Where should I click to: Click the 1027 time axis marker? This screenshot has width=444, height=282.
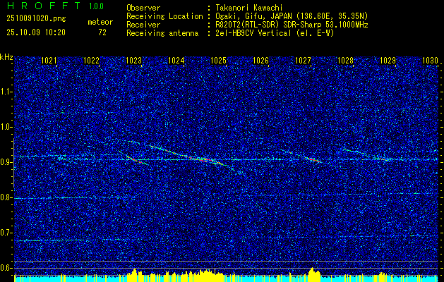point(303,61)
